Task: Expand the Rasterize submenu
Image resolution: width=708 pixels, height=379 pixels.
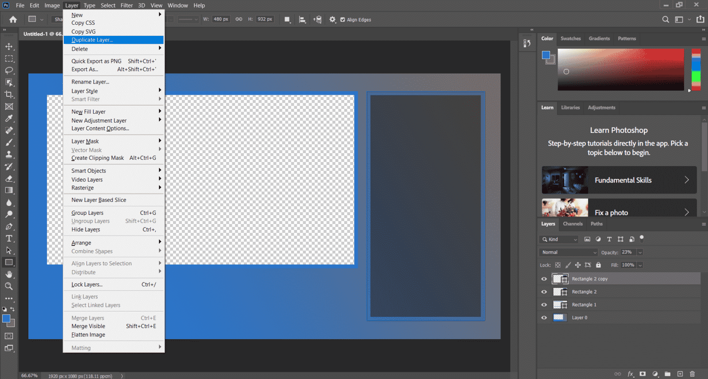Action: tap(114, 188)
